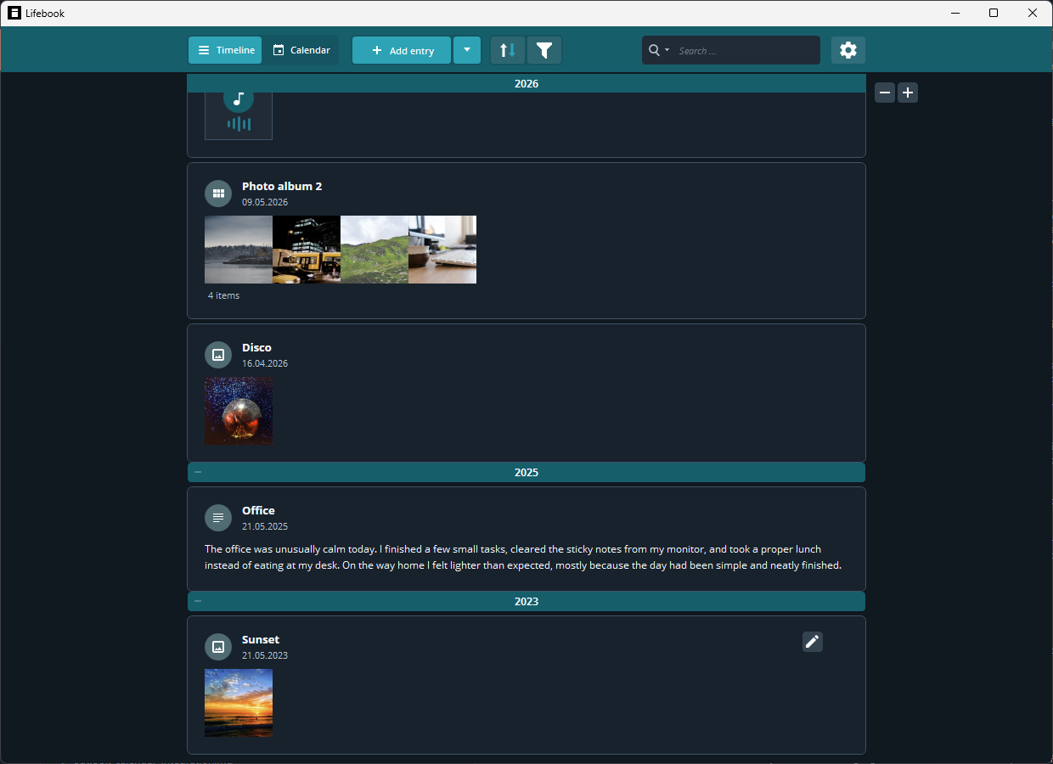Collapse the 2025 year section
Viewport: 1053px width, 764px height.
[198, 472]
